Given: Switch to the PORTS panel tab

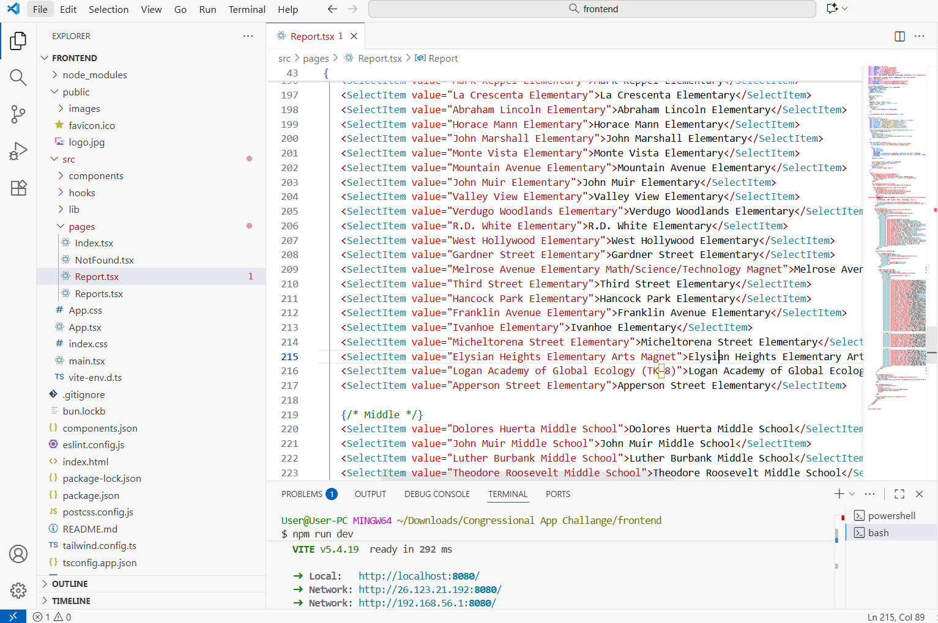Looking at the screenshot, I should coord(558,494).
